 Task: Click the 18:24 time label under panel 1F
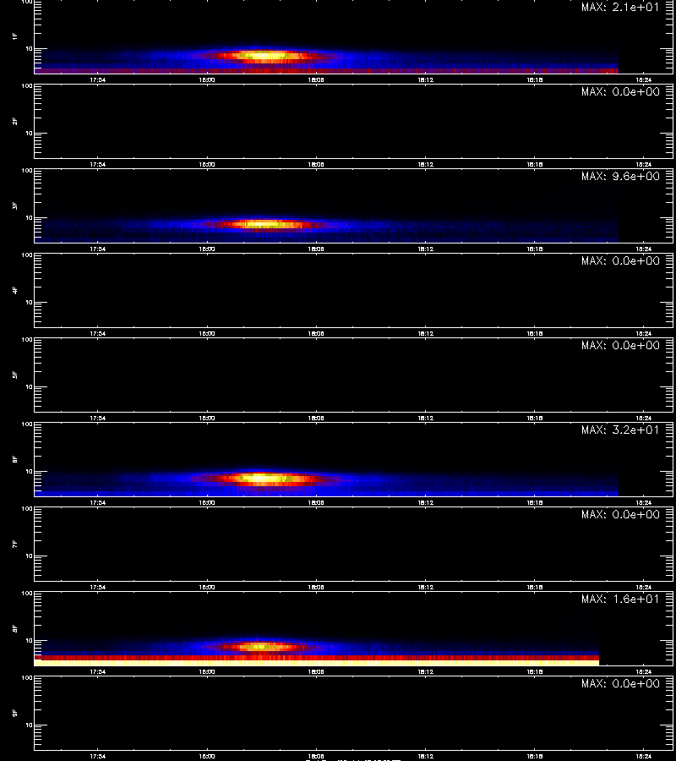pyautogui.click(x=644, y=80)
